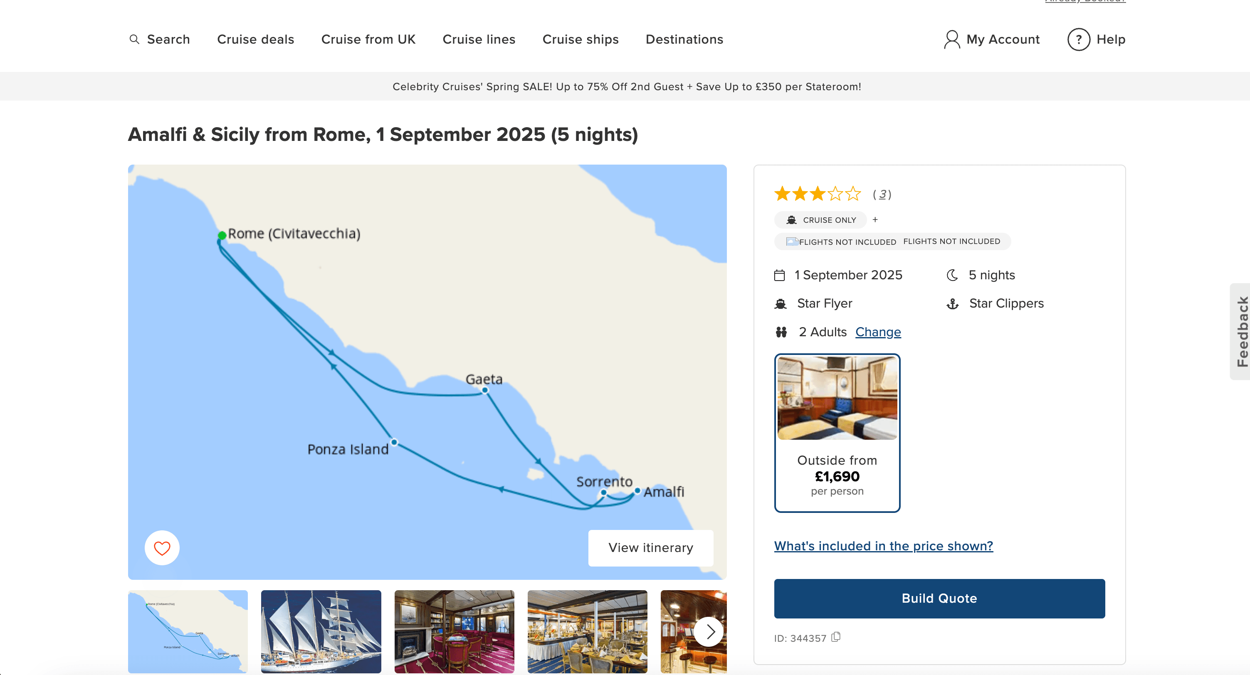Viewport: 1250px width, 675px height.
Task: Select the sailing ship photo thumbnail
Action: tap(321, 632)
